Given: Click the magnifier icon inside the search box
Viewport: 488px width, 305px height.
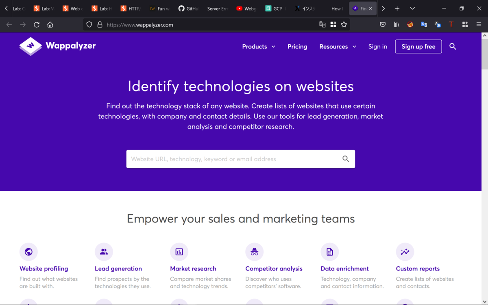Looking at the screenshot, I should tap(346, 159).
